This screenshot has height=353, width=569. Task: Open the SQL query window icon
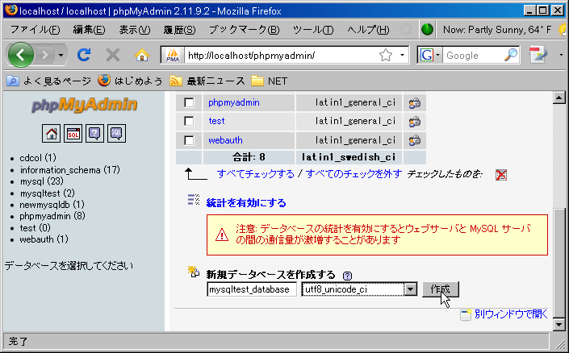tap(73, 133)
